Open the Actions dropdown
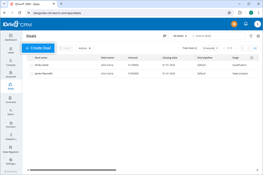This screenshot has height=175, width=263. [84, 48]
